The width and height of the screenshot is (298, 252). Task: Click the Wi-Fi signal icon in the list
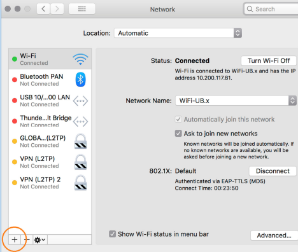pos(80,59)
